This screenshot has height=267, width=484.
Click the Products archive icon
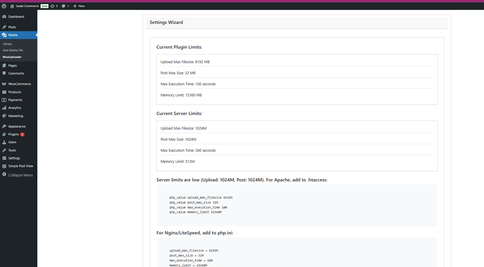point(4,92)
